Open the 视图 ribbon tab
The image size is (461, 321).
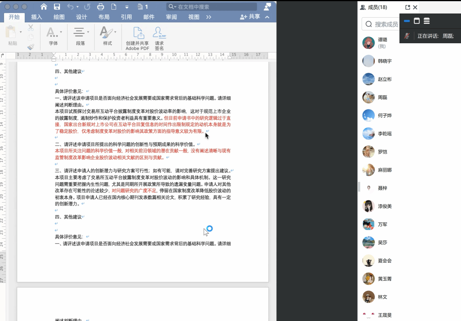[194, 17]
